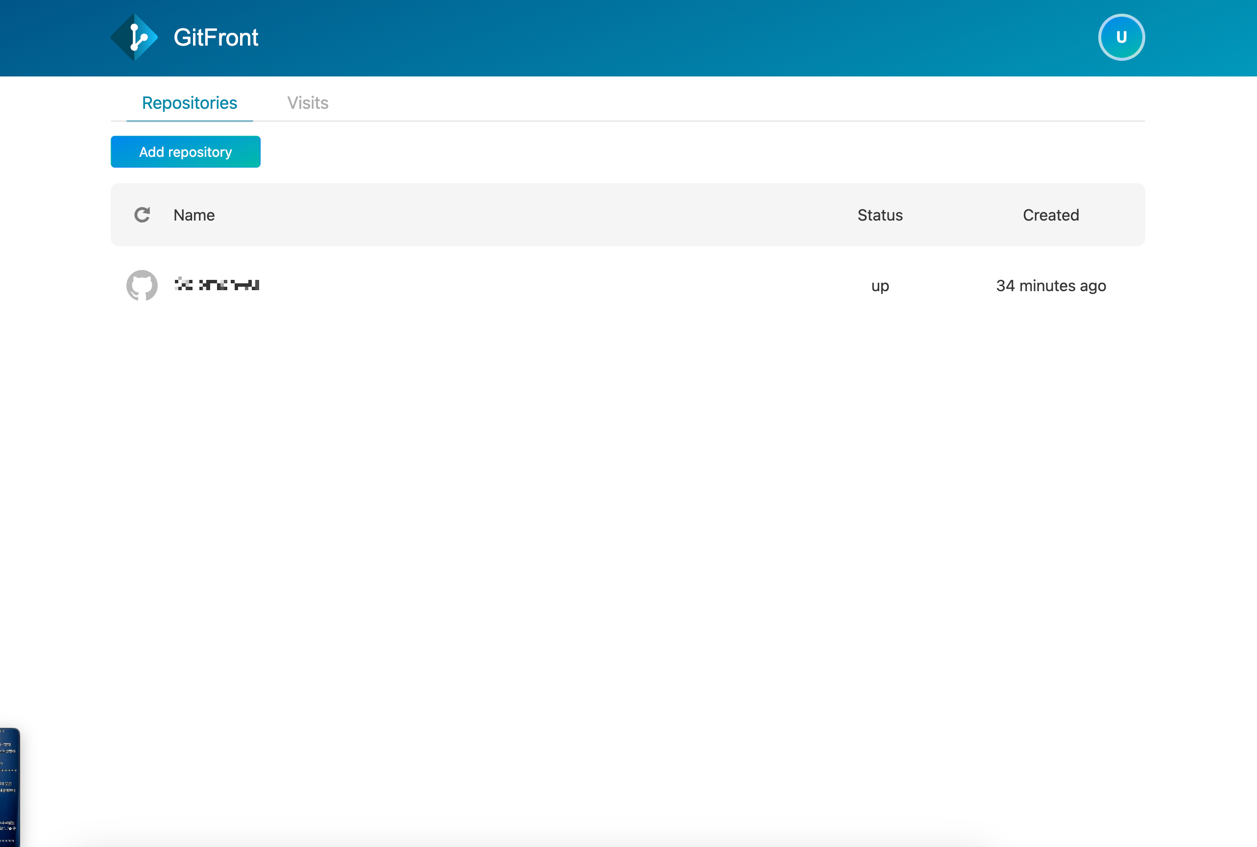The image size is (1257, 847).
Task: Click the Created column header
Action: point(1050,215)
